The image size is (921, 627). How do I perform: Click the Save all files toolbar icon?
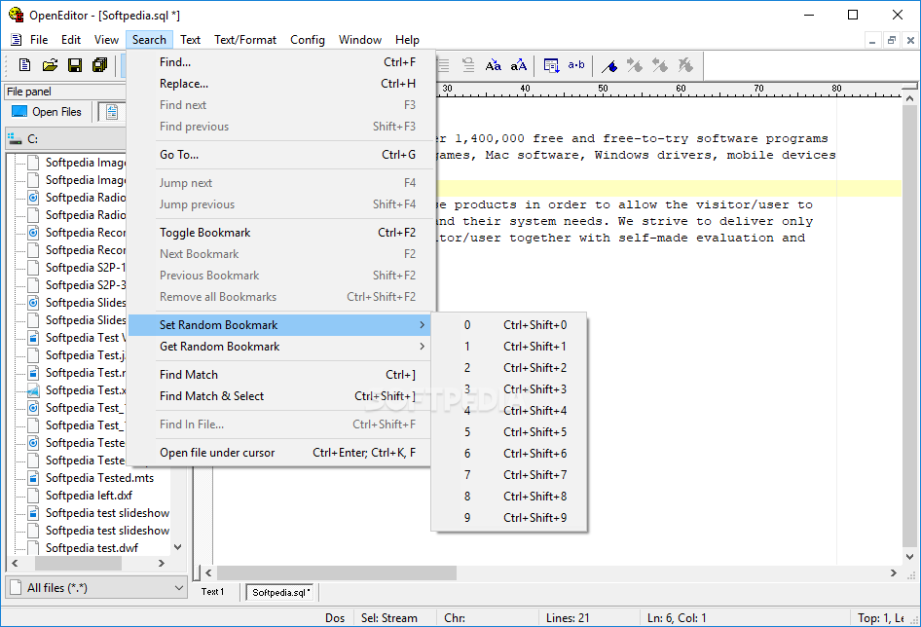[100, 65]
